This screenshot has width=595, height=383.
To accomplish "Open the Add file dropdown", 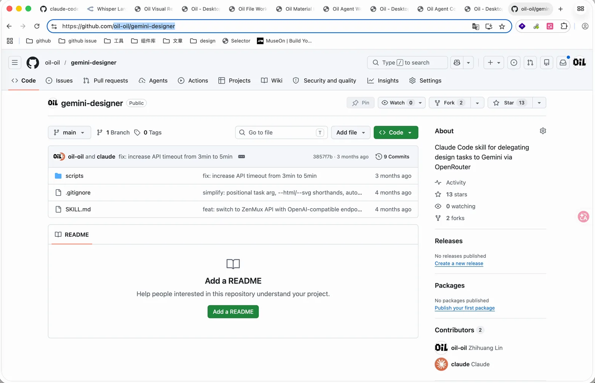I will tap(351, 132).
